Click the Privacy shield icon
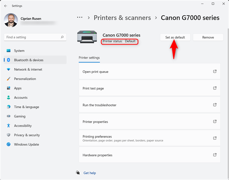The width and height of the screenshot is (229, 180). click(8, 135)
